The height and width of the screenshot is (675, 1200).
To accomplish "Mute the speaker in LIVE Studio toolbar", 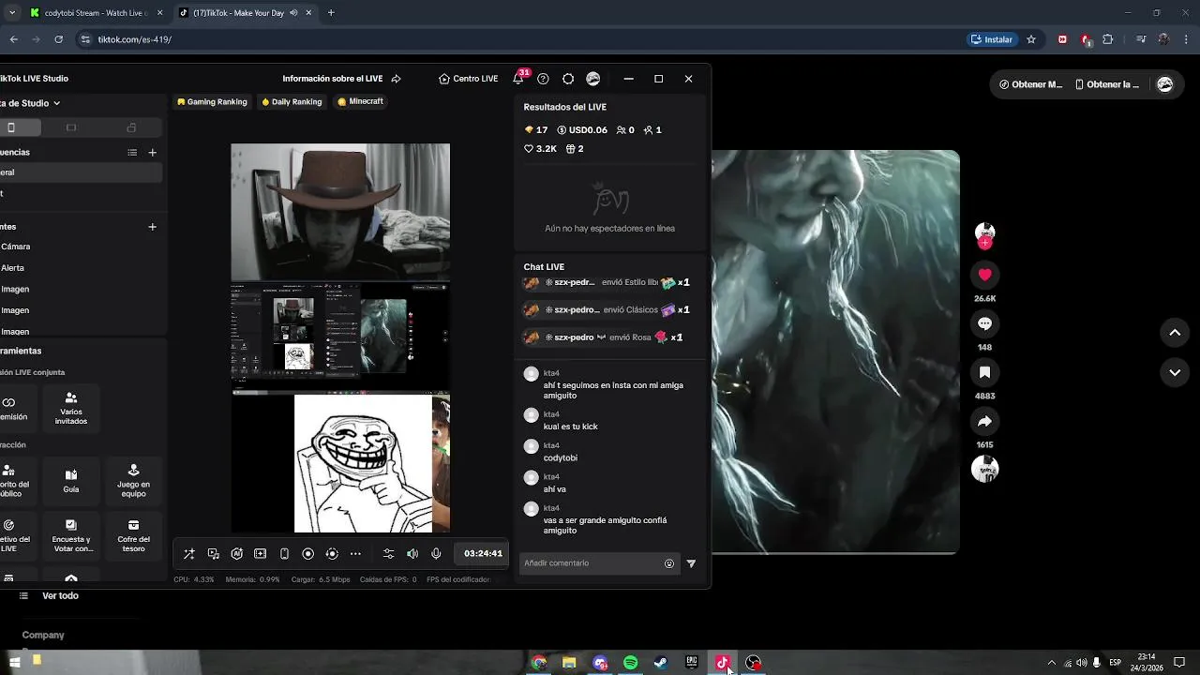I will coord(412,554).
